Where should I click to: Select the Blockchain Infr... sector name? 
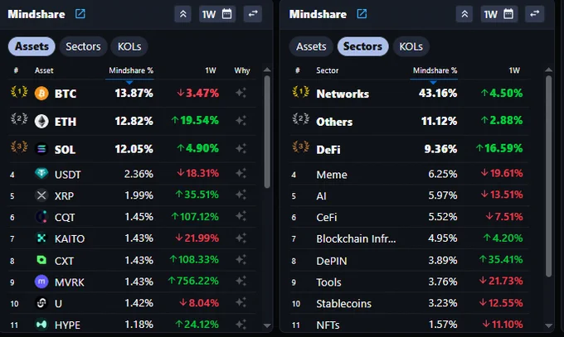[x=356, y=238]
